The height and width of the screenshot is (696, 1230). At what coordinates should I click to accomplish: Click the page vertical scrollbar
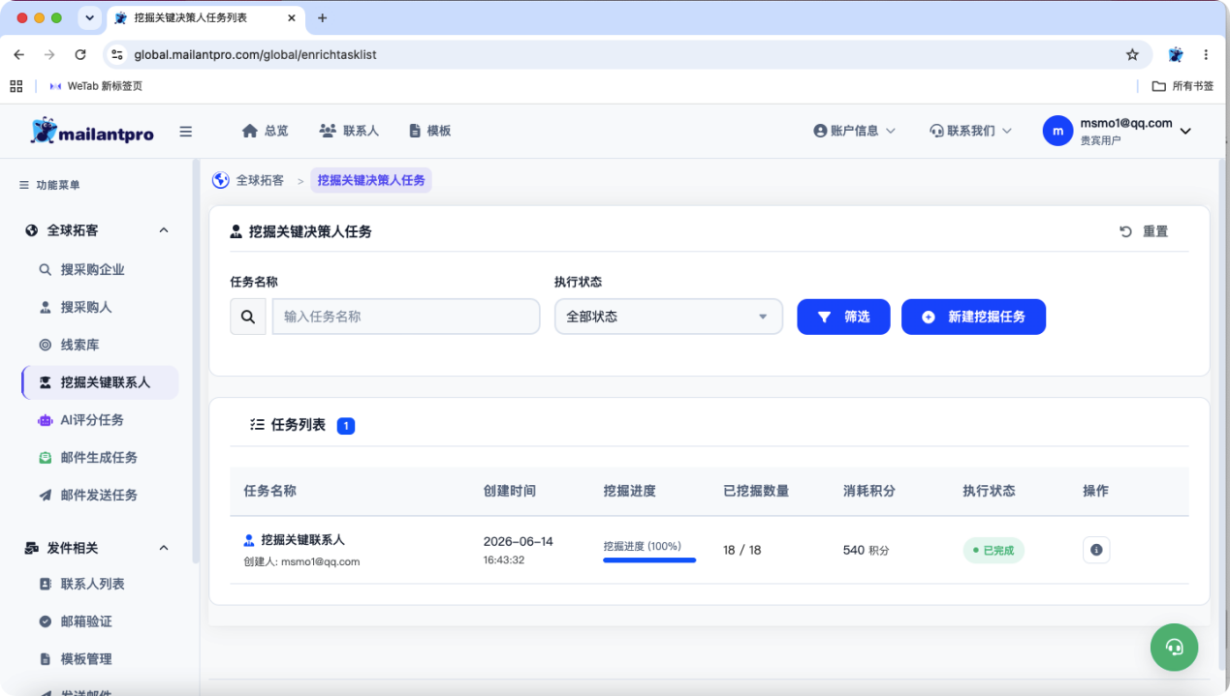point(1221,414)
